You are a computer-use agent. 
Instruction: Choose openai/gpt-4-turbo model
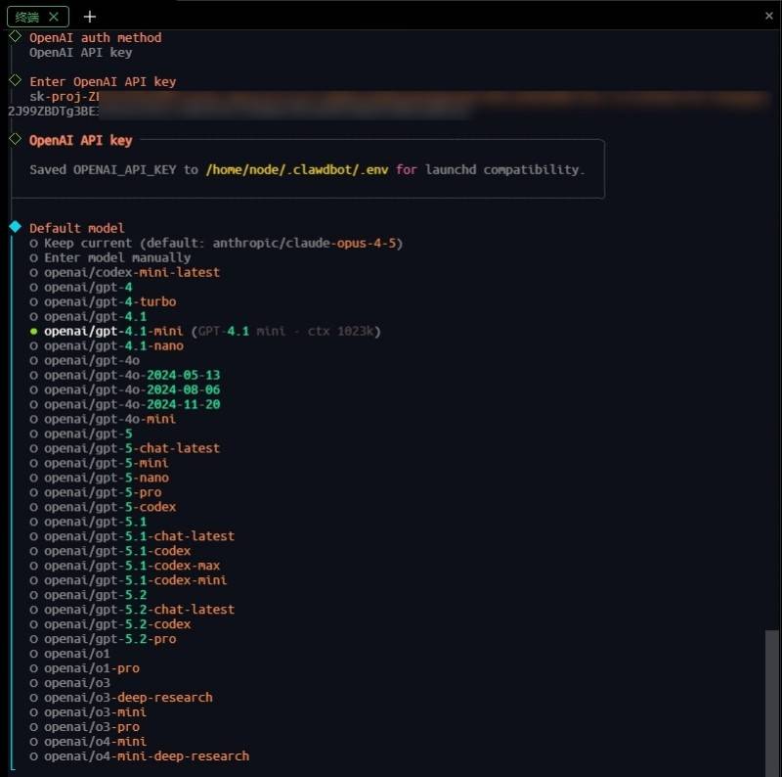tap(103, 301)
